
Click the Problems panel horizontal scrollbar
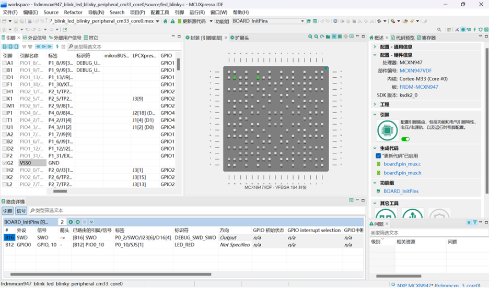[399, 276]
